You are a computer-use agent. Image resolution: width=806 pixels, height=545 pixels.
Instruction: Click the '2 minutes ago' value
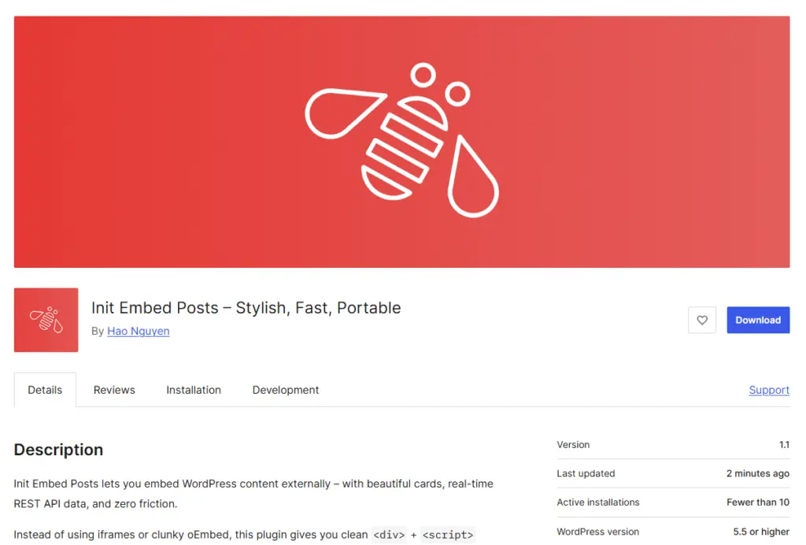(x=758, y=473)
